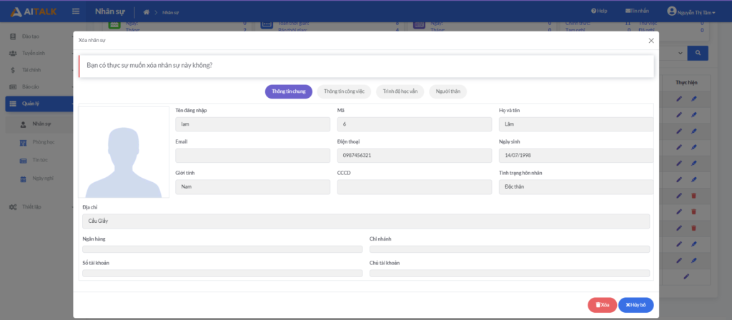
Task: Click the blue search magnifier button
Action: [698, 53]
